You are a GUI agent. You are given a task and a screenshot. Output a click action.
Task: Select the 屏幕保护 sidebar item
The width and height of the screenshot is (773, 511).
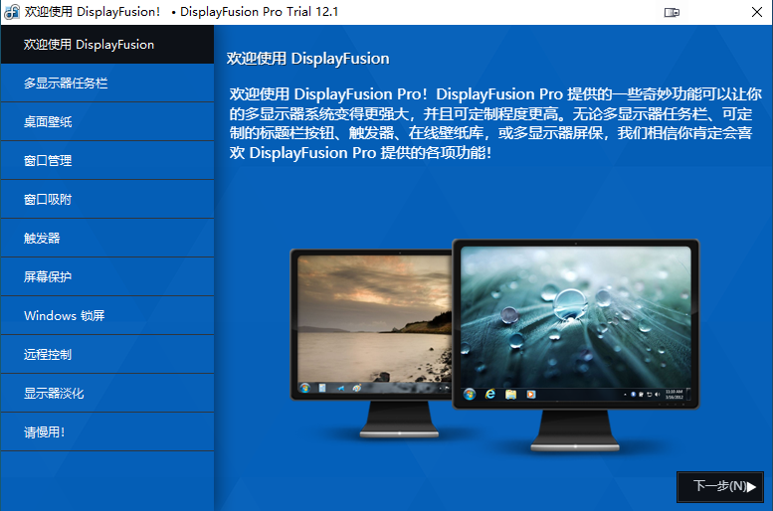[x=107, y=277]
